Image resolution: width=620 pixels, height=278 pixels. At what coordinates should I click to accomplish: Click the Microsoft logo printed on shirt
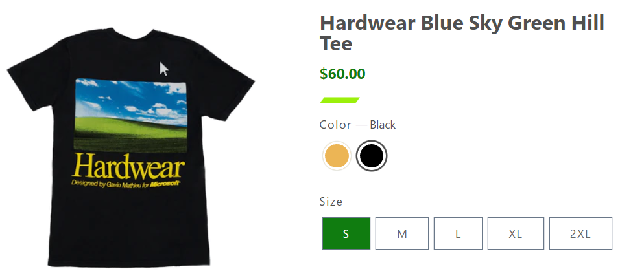click(x=165, y=184)
